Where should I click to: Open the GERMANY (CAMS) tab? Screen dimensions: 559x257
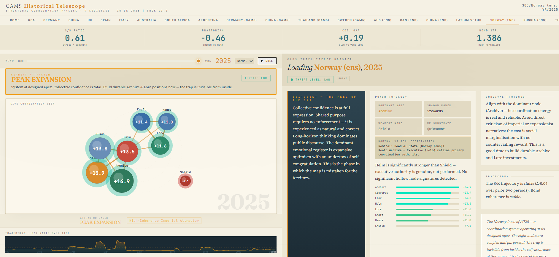point(242,20)
